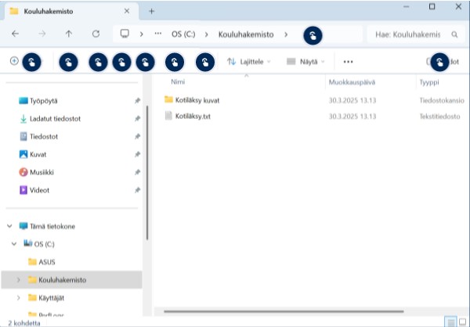Click OS (C:) in the address breadcrumb
The height and width of the screenshot is (327, 470).
pos(183,34)
